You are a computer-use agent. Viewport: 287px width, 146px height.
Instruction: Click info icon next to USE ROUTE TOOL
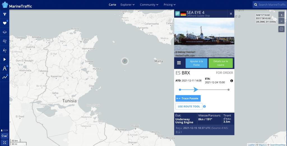[x=204, y=106]
